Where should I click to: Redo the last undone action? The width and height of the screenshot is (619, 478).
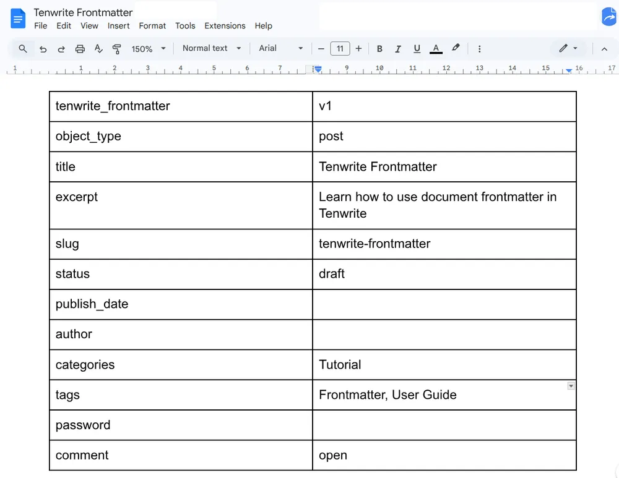pyautogui.click(x=61, y=49)
